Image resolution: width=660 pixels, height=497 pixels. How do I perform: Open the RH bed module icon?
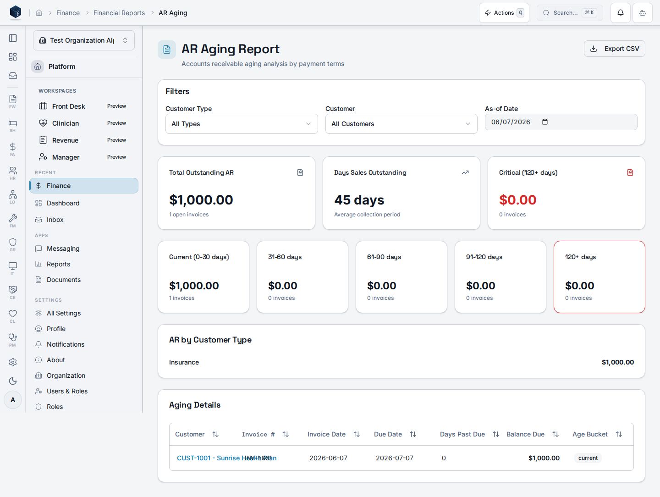13,125
